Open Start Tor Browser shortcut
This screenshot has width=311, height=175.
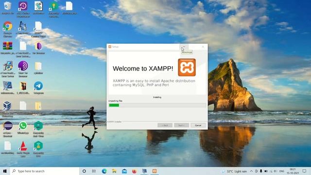(x=23, y=66)
